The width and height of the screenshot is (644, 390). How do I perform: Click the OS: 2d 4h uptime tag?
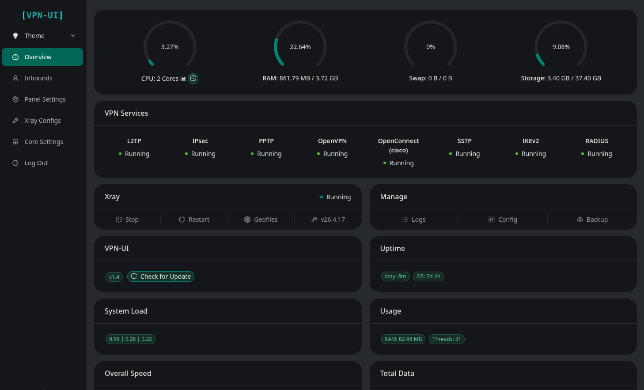[428, 276]
